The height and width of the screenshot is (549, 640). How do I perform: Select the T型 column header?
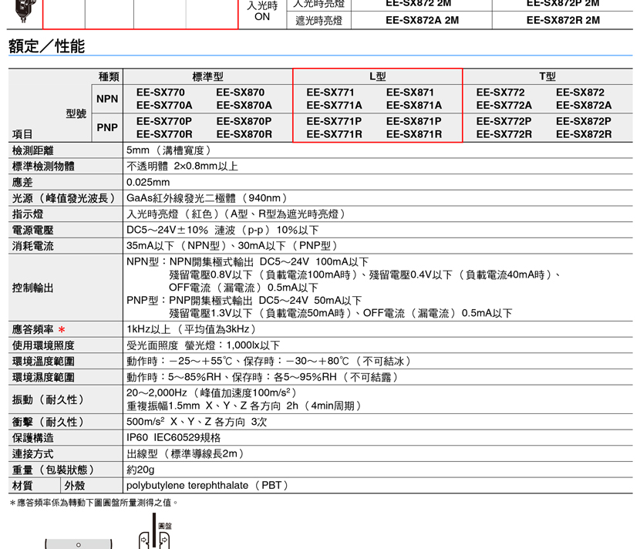coord(547,77)
